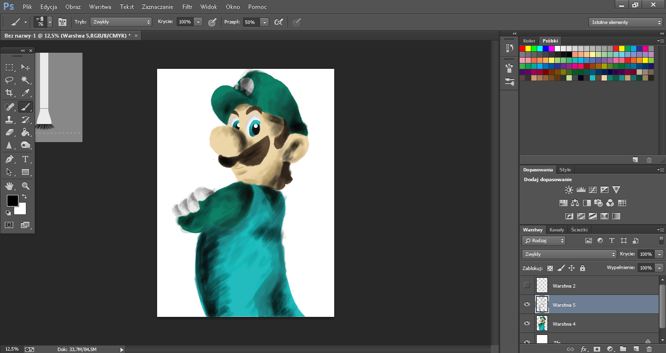Screen dimensions: 666x353
Task: Select the Eyedropper tool
Action: coord(26,93)
